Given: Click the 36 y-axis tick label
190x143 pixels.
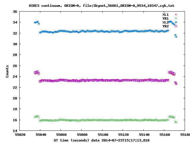Looking at the screenshot, I should click(15, 12).
